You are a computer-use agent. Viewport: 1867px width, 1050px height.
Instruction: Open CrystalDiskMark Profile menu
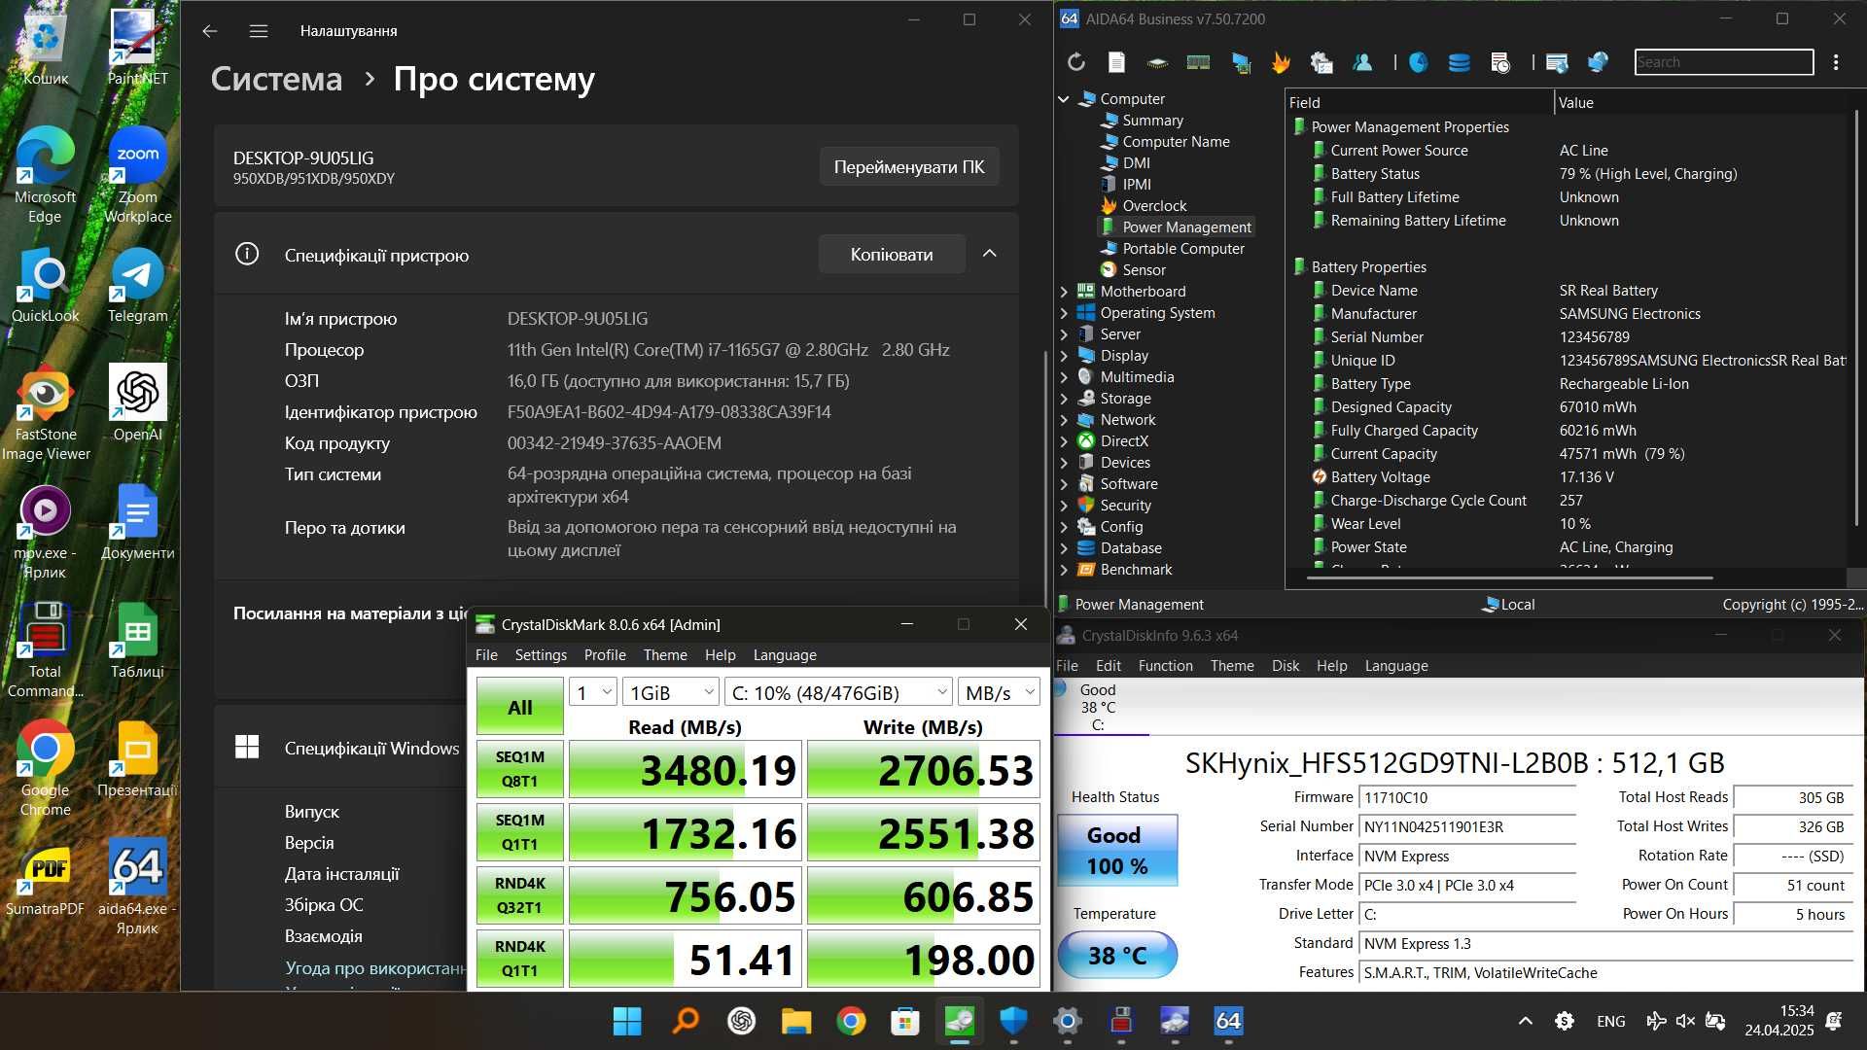605,655
